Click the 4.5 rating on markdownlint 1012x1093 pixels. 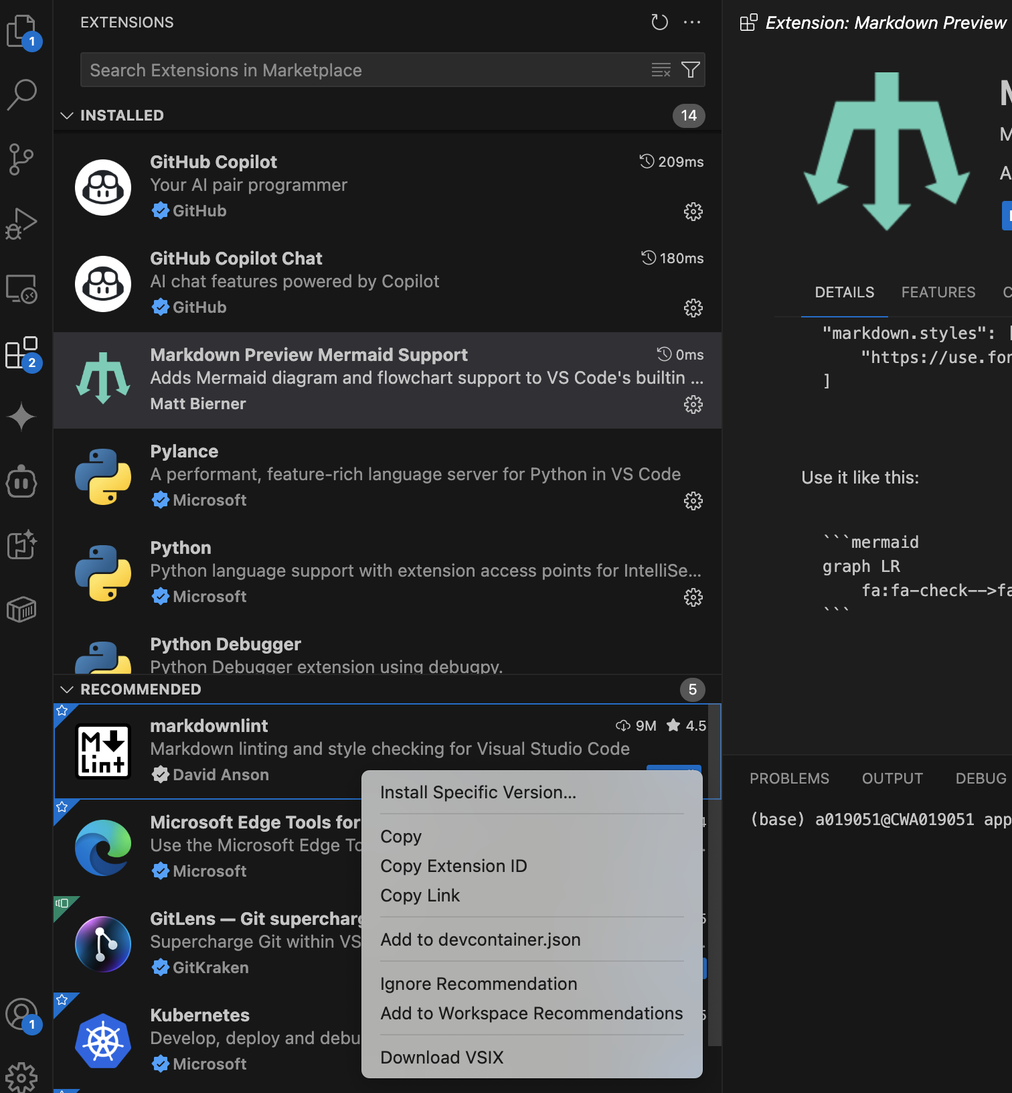point(687,725)
